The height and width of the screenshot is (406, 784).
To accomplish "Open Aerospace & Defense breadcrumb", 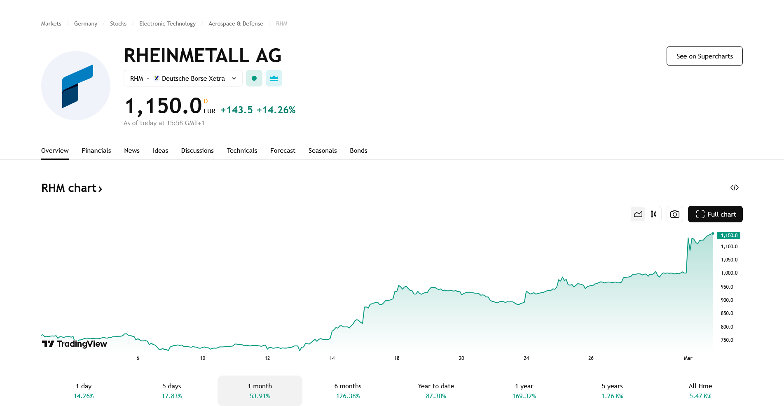I will tap(236, 23).
